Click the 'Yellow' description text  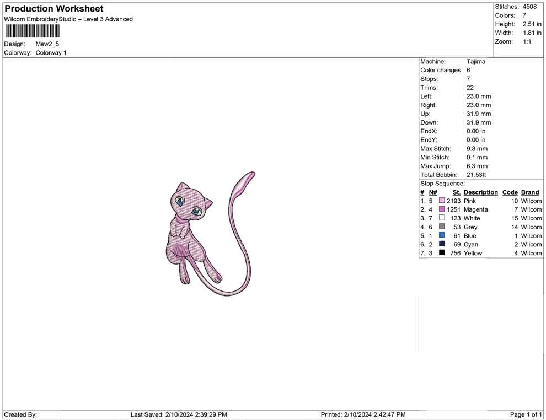tap(473, 254)
